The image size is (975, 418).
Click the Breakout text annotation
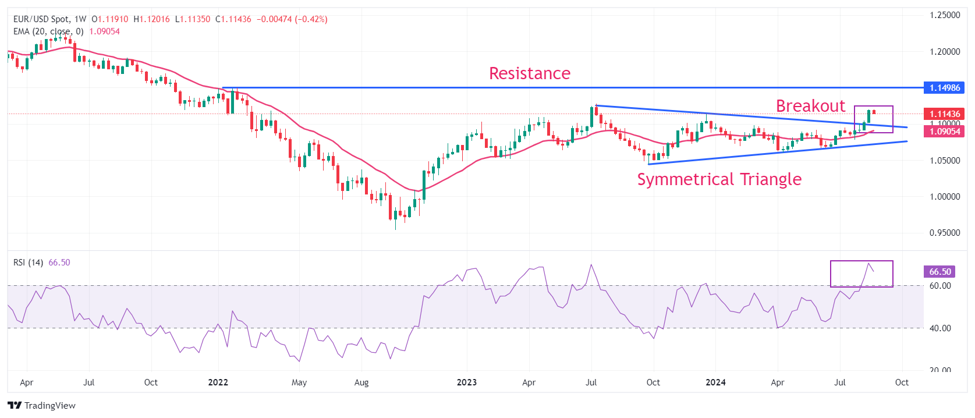(810, 106)
